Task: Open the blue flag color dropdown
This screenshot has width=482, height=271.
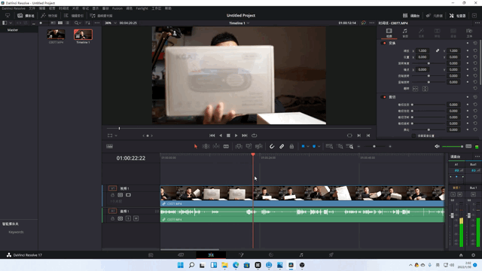Action: click(x=308, y=147)
